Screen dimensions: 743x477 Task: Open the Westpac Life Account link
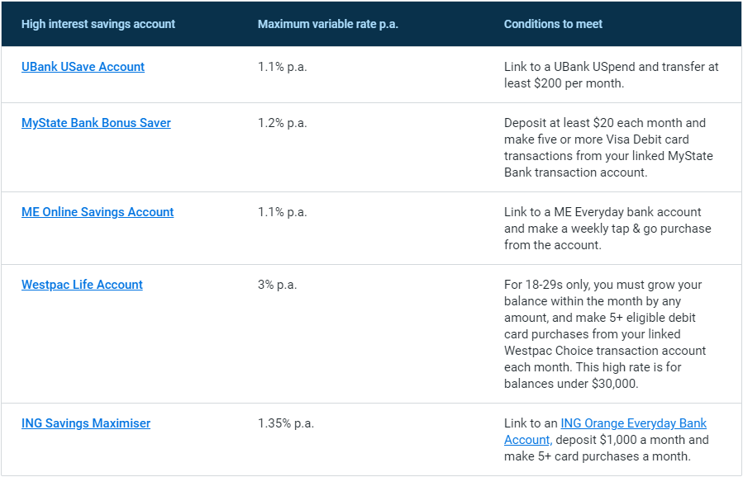(82, 285)
